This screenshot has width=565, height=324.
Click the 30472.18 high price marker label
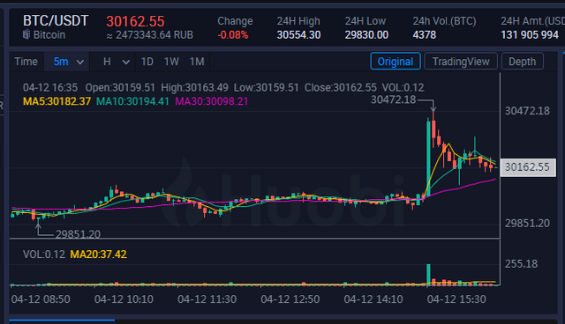pyautogui.click(x=393, y=99)
